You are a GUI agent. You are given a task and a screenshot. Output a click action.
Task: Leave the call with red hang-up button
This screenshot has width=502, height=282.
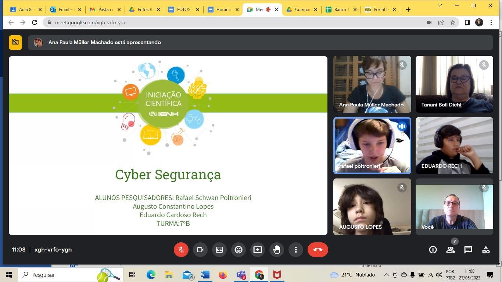click(x=318, y=250)
